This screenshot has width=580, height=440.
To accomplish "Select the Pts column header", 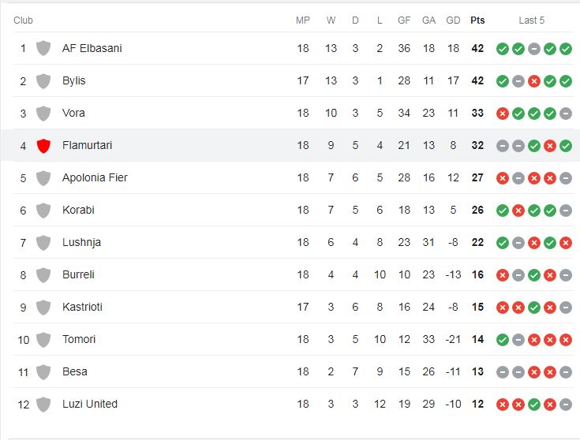I will [477, 21].
